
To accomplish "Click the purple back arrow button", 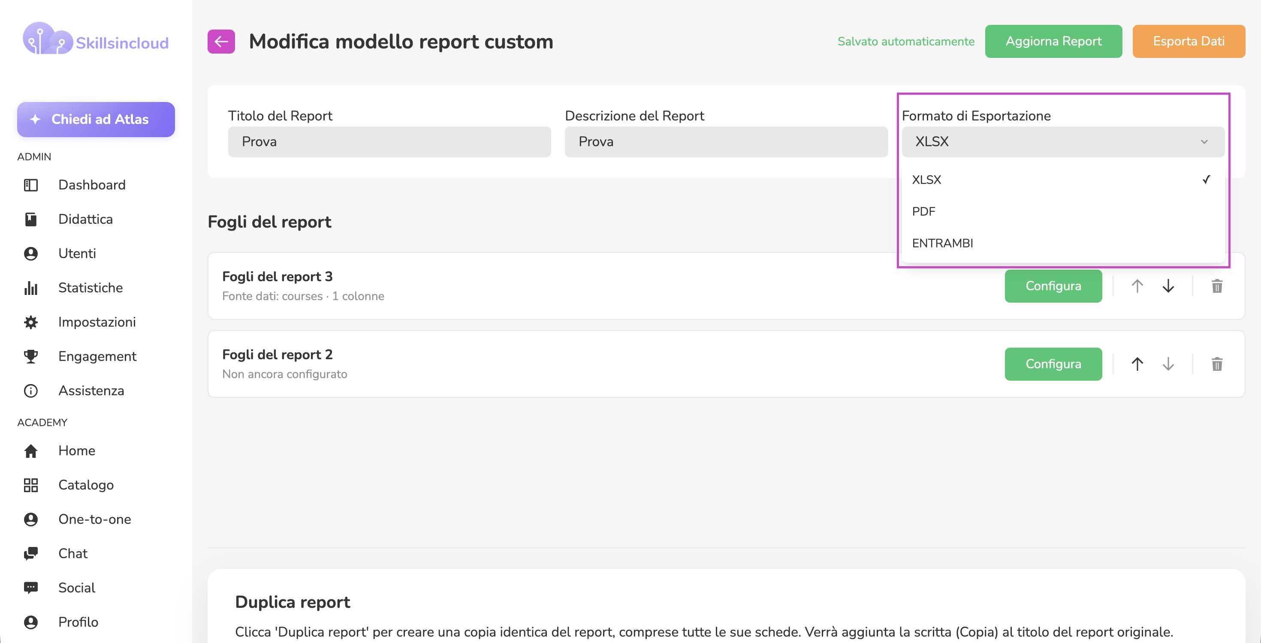I will pyautogui.click(x=221, y=42).
